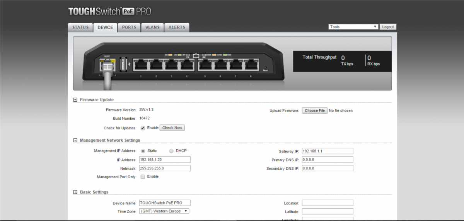Screen dimensions: 464x221
Task: Click the Total Throughput label
Action: pos(319,57)
